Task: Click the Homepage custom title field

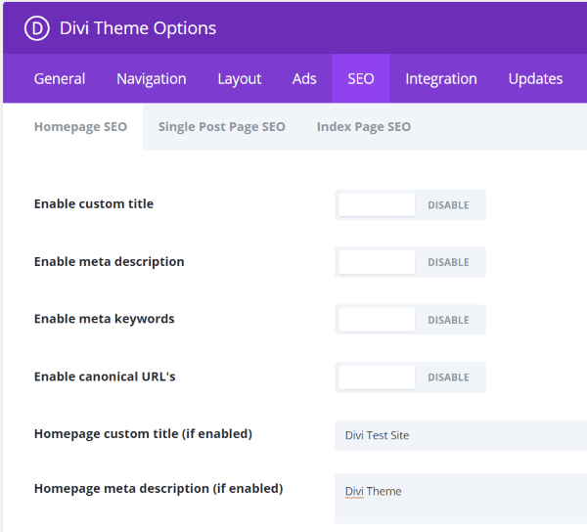Action: pyautogui.click(x=460, y=435)
